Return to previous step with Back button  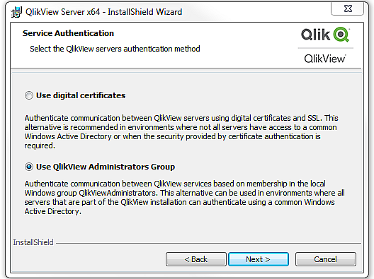click(x=195, y=259)
